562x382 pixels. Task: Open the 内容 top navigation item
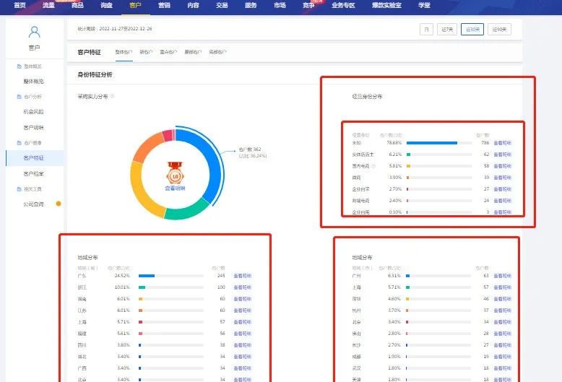pos(193,5)
